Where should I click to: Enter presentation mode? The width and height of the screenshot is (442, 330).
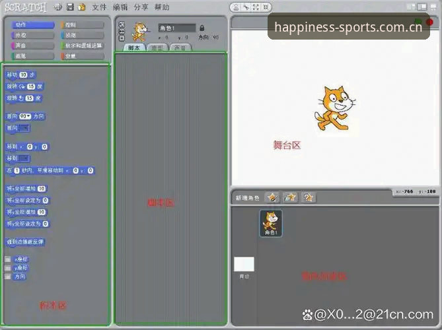click(x=433, y=7)
